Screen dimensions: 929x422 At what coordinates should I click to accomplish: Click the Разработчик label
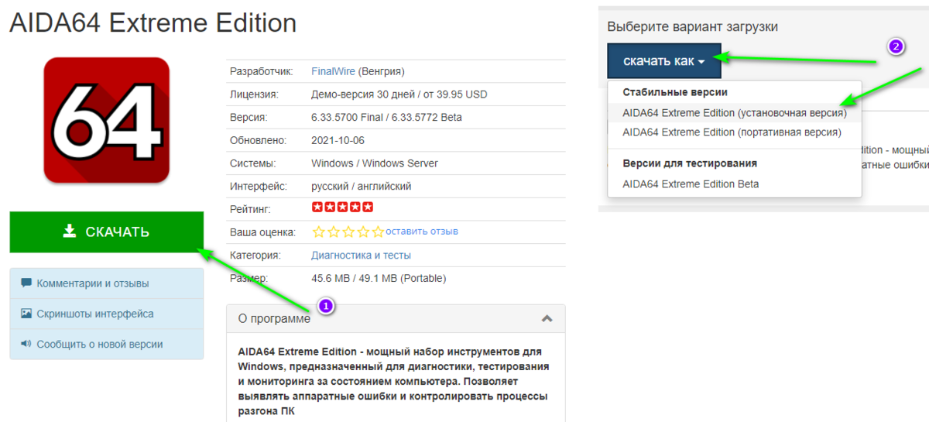tap(262, 71)
